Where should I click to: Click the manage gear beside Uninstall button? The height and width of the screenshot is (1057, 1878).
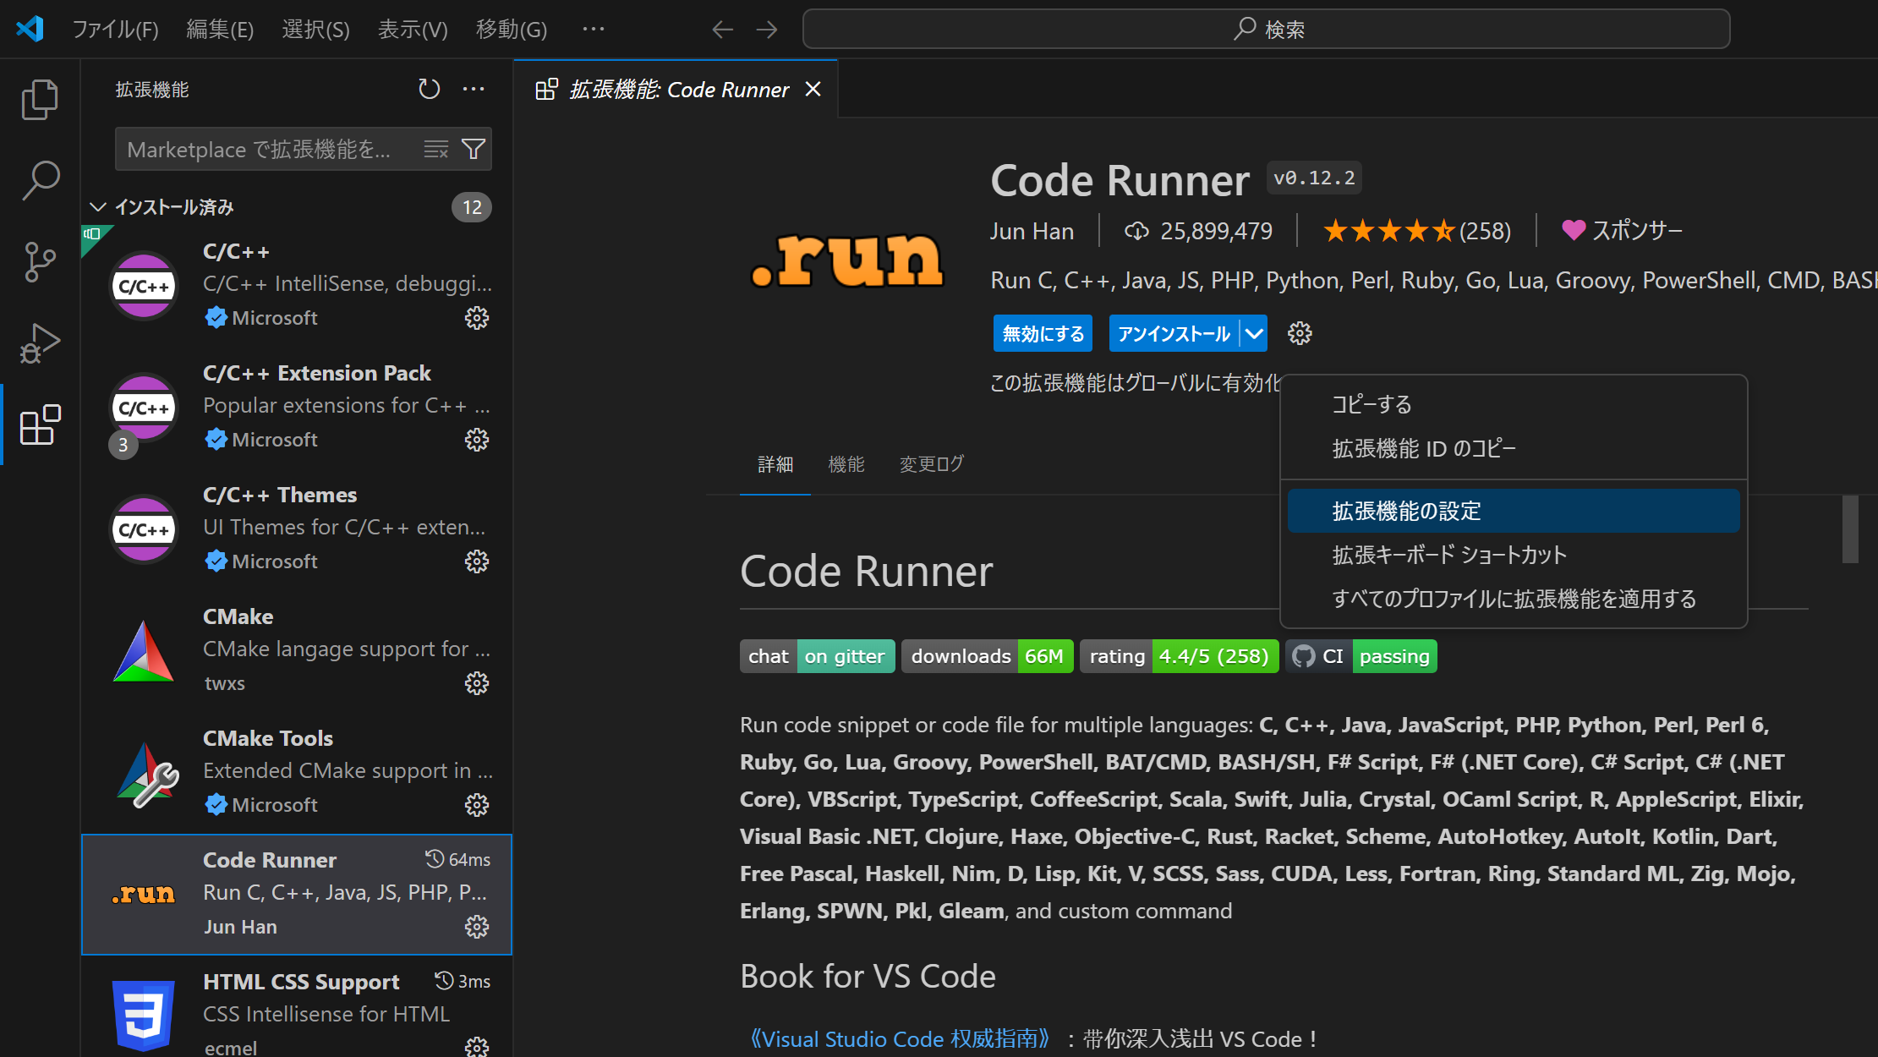point(1300,333)
